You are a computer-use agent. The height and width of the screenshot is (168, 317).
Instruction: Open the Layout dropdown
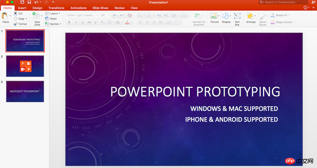52,13
